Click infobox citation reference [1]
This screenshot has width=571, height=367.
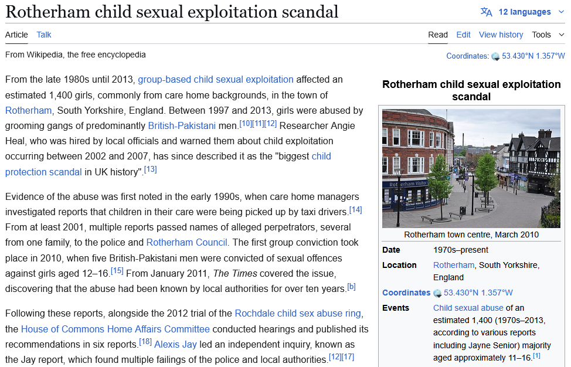[x=537, y=356]
